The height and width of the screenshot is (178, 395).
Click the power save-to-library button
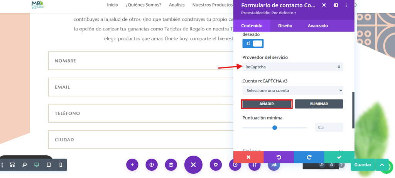pyautogui.click(x=152, y=165)
